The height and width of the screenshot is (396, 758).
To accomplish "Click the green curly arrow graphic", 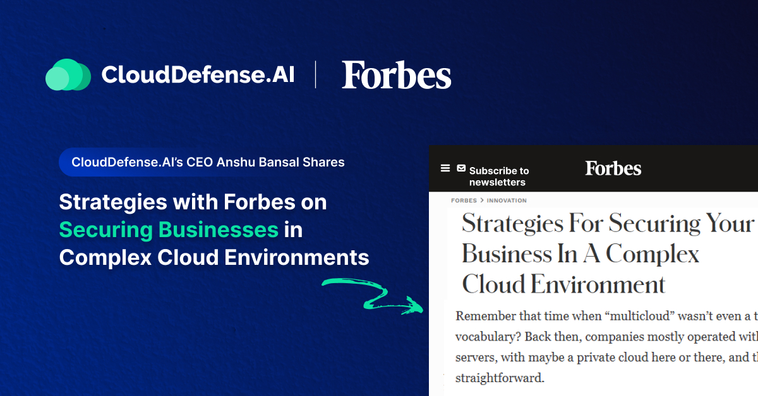I will [373, 295].
